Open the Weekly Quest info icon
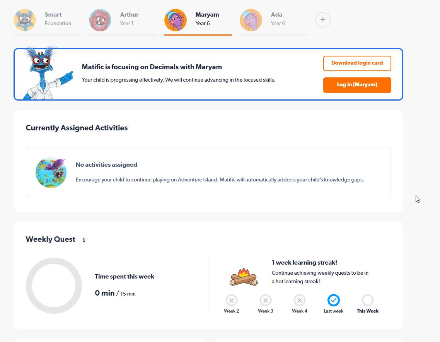 point(84,240)
